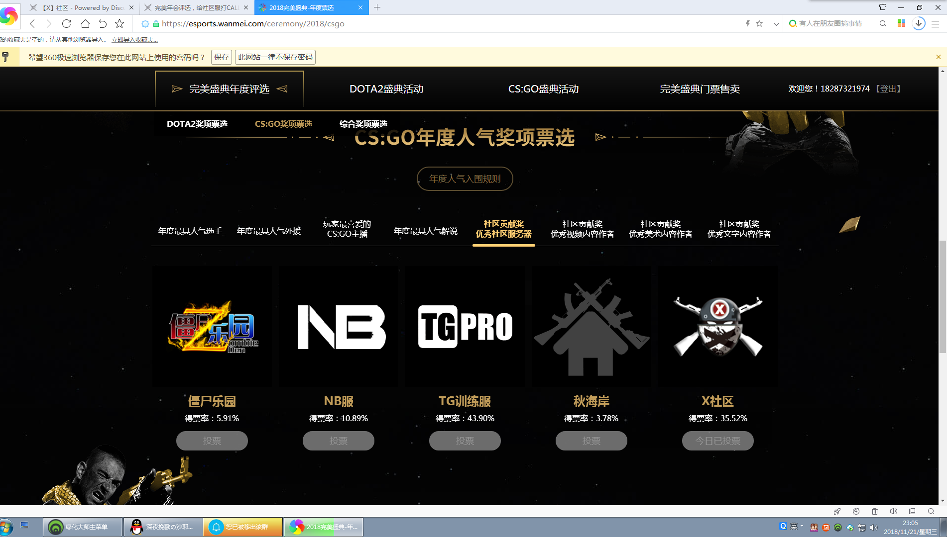This screenshot has height=537, width=947.
Task: Select the 年度最具人气选手 tab
Action: (190, 231)
